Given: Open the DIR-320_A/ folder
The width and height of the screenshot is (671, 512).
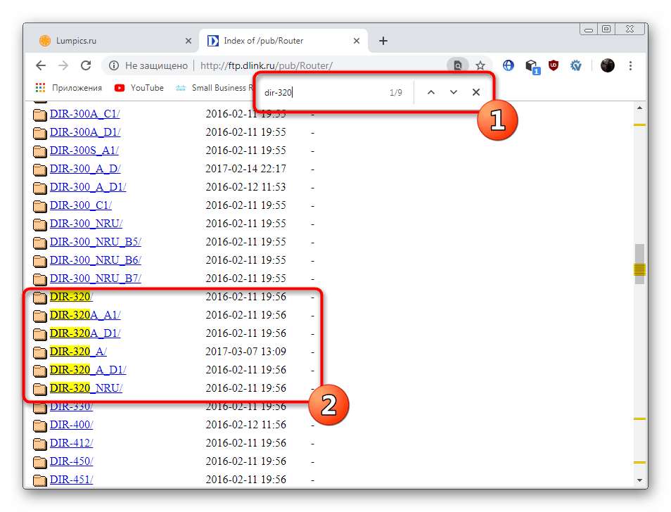Looking at the screenshot, I should [x=78, y=352].
